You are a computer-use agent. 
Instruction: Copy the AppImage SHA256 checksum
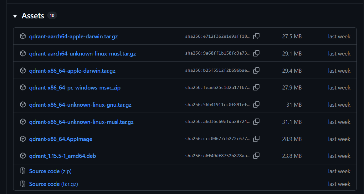[256, 139]
